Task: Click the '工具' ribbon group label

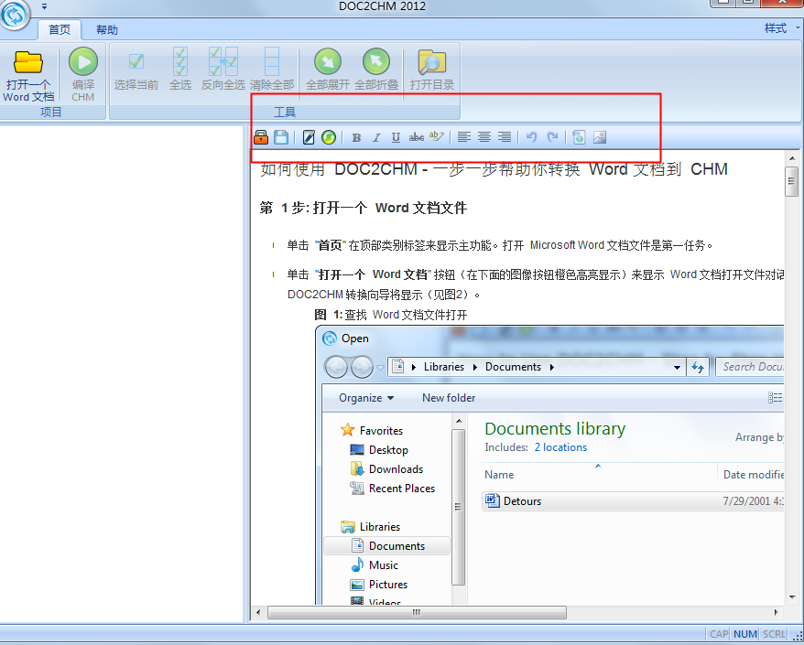Action: pos(285,113)
